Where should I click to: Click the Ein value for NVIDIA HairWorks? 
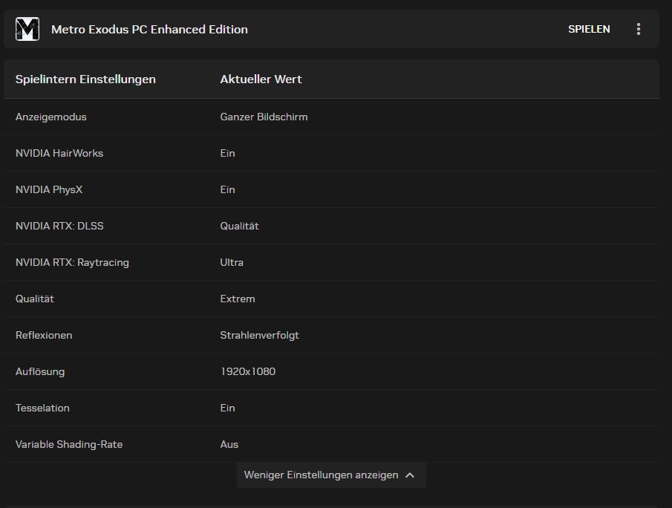point(227,154)
